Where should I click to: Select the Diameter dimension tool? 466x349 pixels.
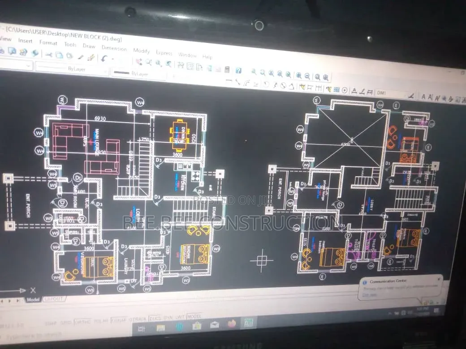283,85
